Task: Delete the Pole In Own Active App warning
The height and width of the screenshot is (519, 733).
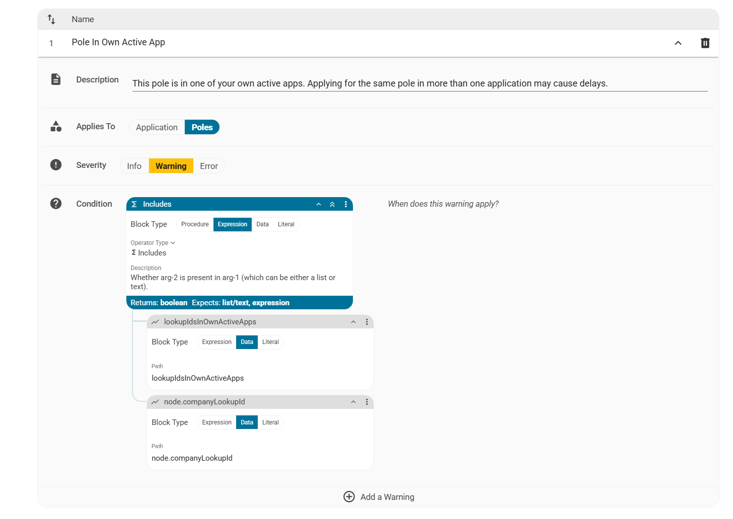Action: pos(705,43)
